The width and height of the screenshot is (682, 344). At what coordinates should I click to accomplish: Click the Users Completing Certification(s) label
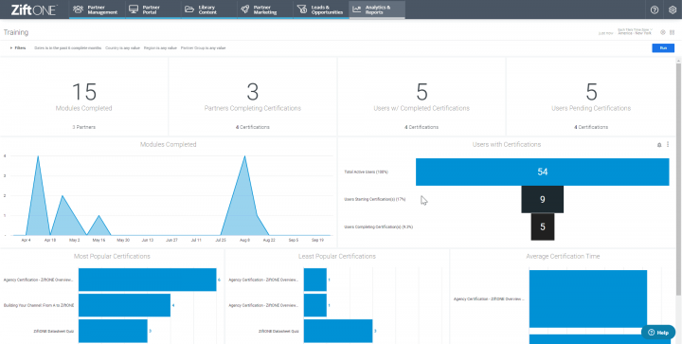[378, 226]
